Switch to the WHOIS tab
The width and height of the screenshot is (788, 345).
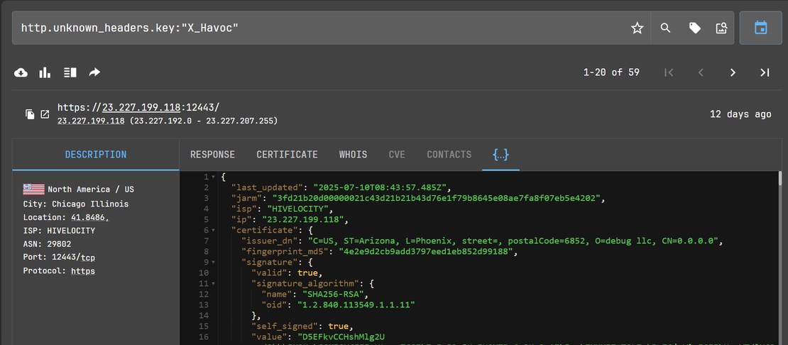[x=353, y=155]
